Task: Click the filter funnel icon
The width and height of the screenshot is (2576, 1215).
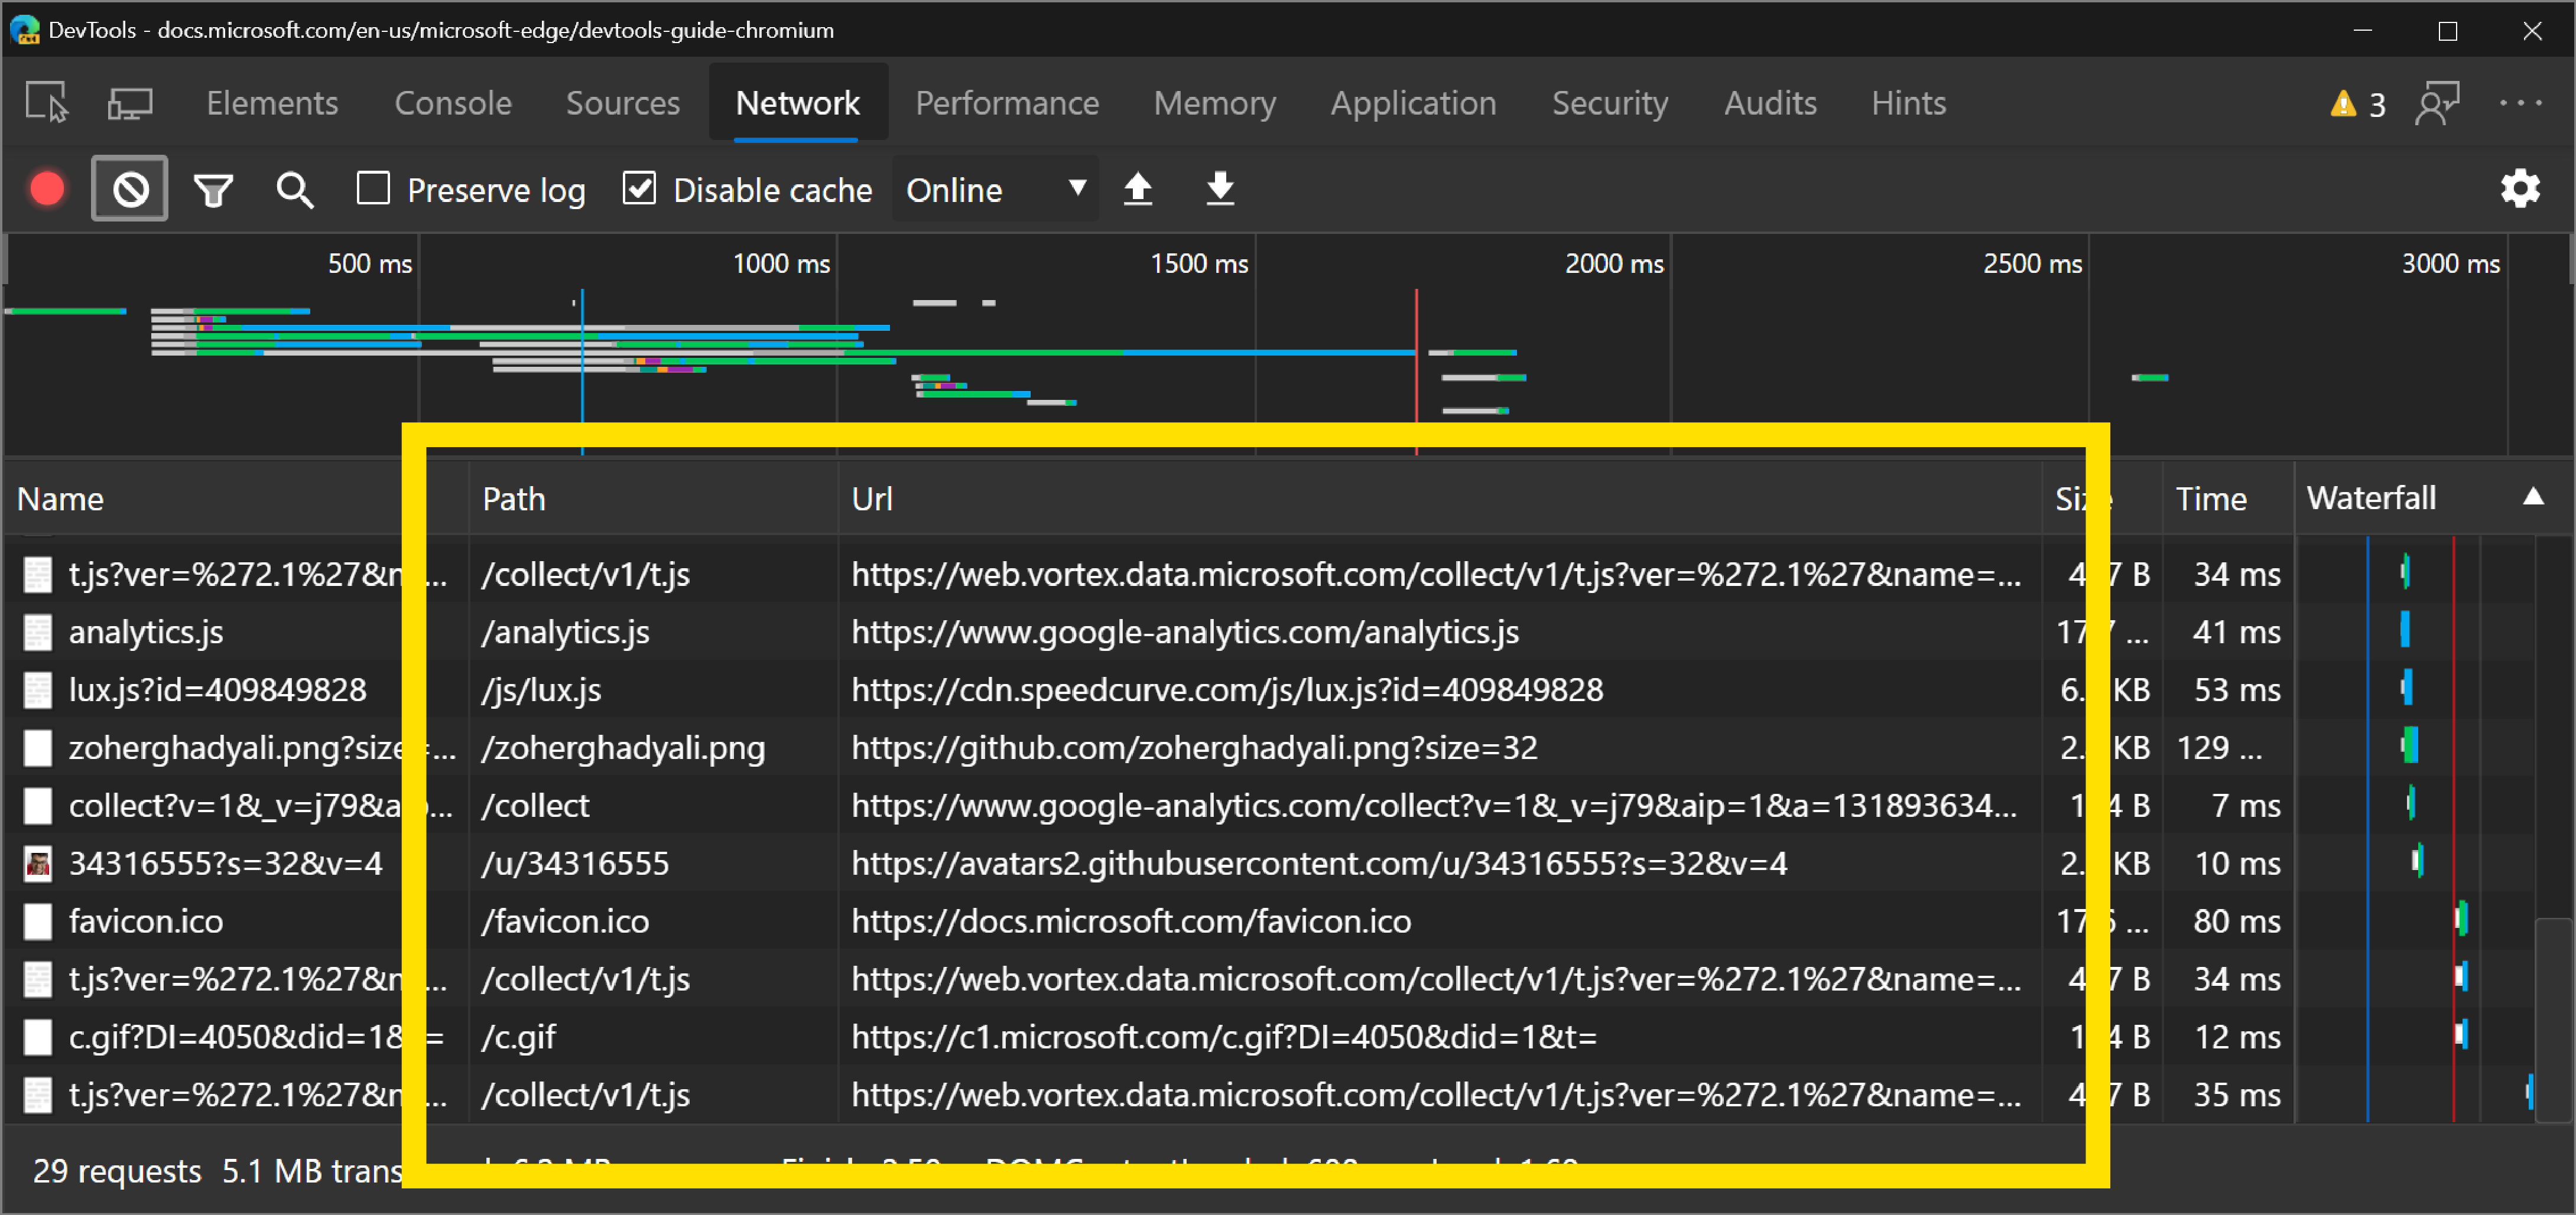Action: 212,187
